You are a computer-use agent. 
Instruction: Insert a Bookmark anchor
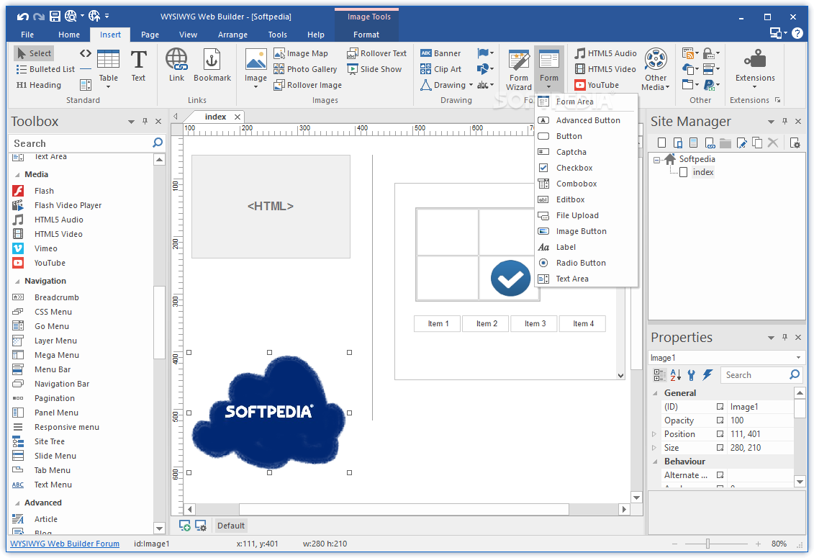[212, 66]
